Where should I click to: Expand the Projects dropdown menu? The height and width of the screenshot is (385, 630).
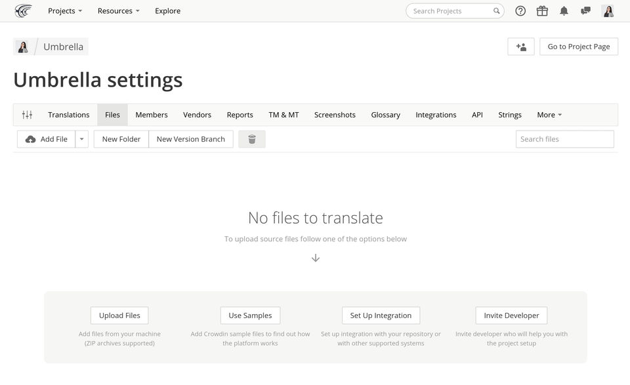click(x=65, y=11)
